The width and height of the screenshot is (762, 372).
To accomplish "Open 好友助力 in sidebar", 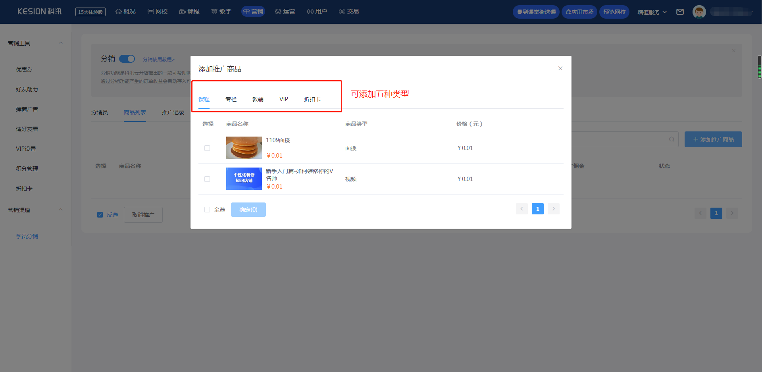I will 27,89.
